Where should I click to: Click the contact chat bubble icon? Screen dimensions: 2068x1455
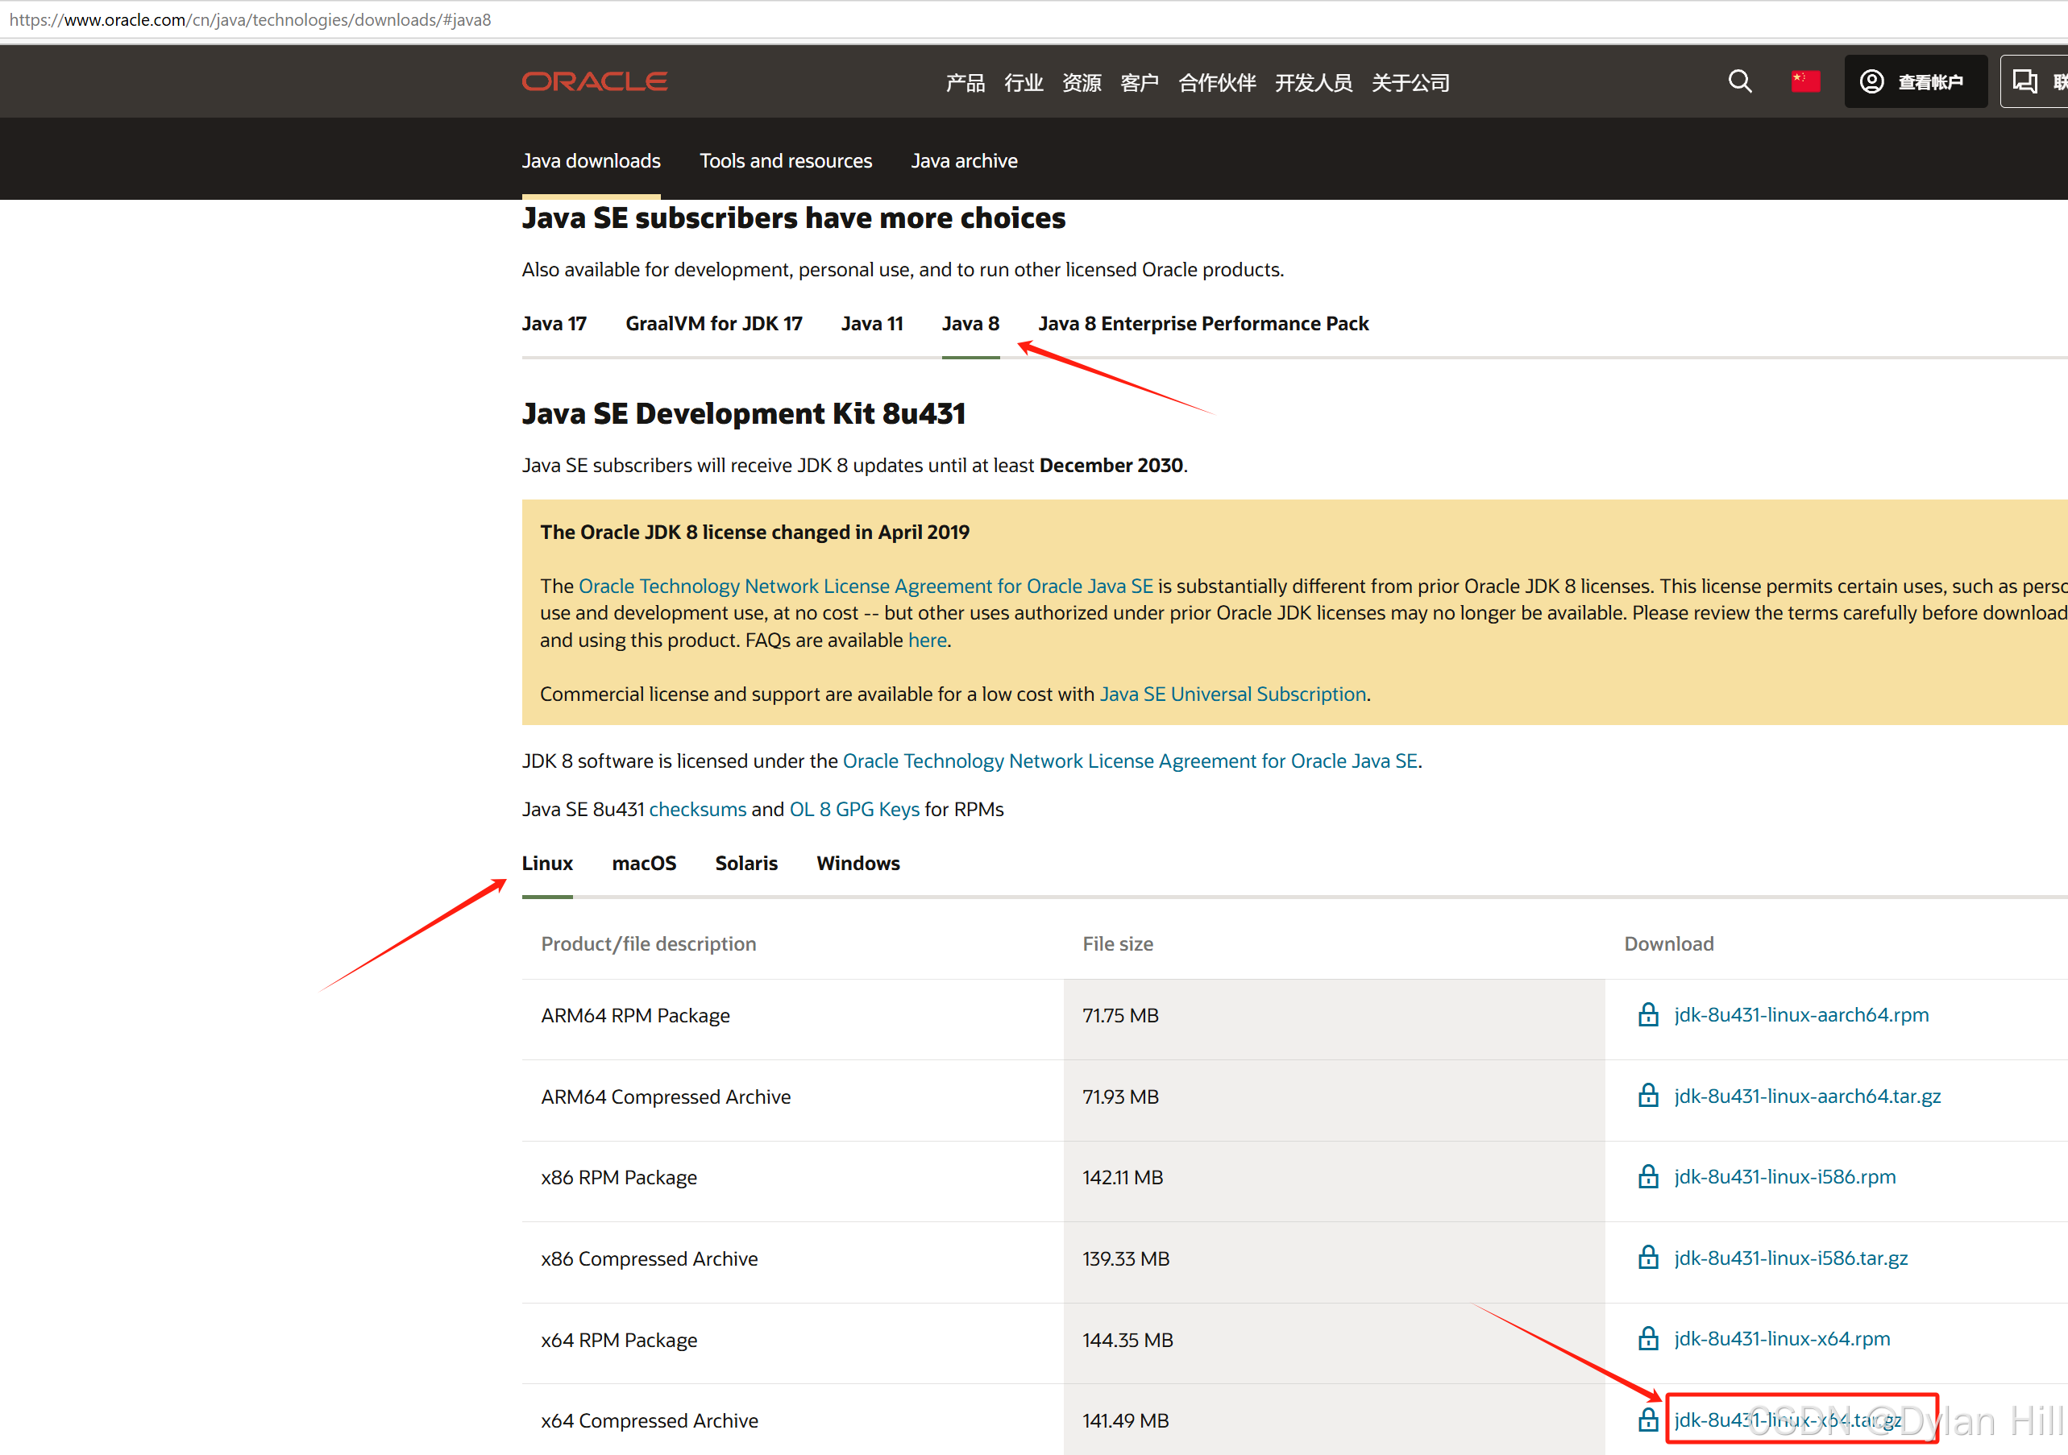[2024, 82]
